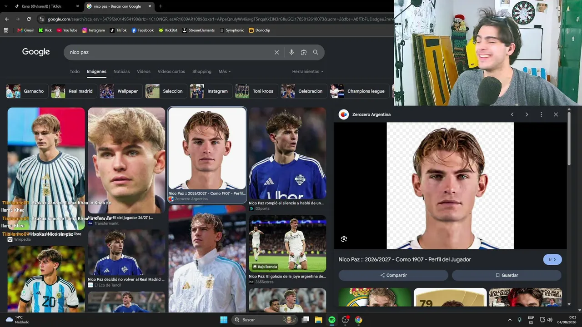The height and width of the screenshot is (327, 582).
Task: Clear the search box with the X icon
Action: (x=276, y=52)
